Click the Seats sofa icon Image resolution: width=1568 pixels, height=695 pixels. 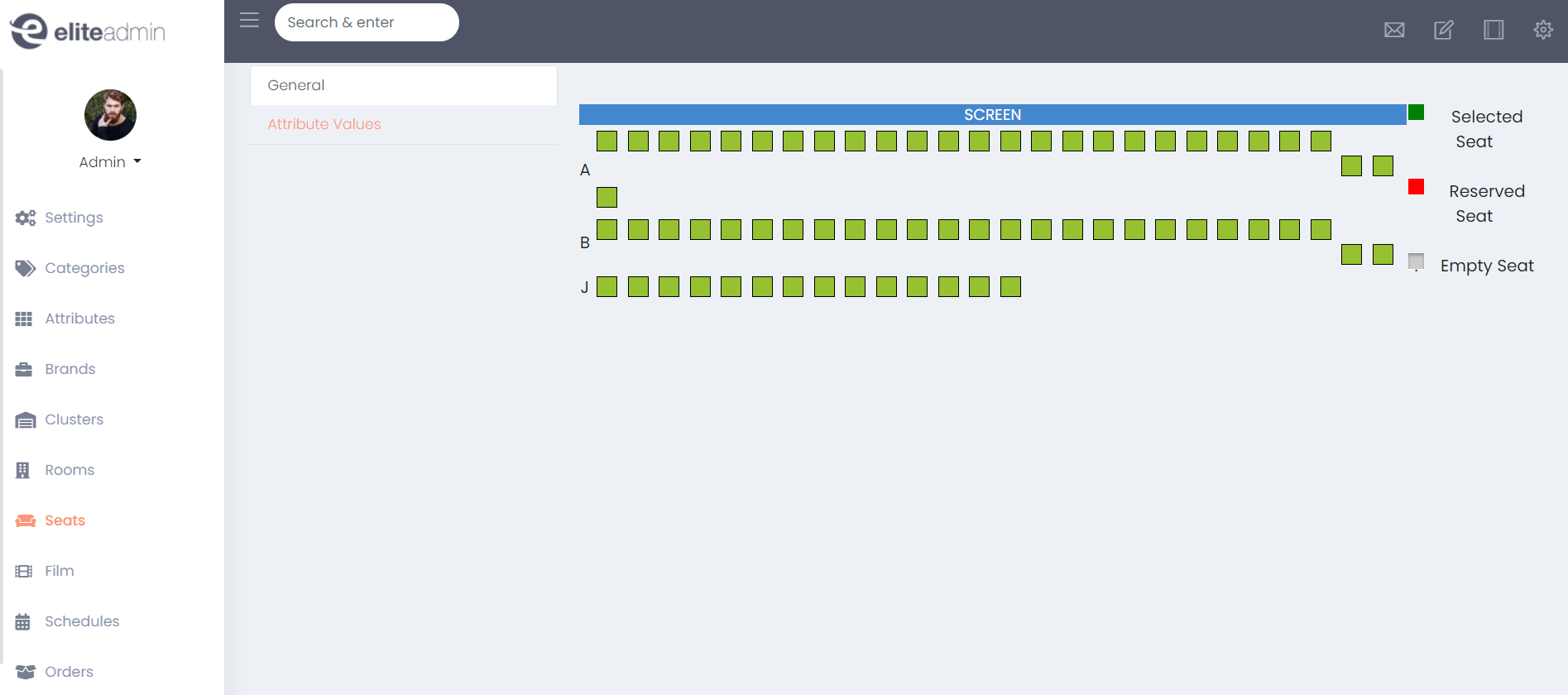(25, 520)
